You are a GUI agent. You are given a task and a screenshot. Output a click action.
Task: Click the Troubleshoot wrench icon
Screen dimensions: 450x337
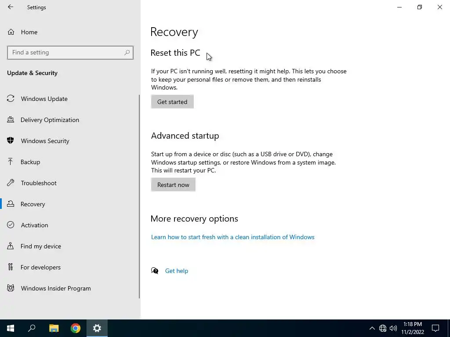click(x=11, y=183)
